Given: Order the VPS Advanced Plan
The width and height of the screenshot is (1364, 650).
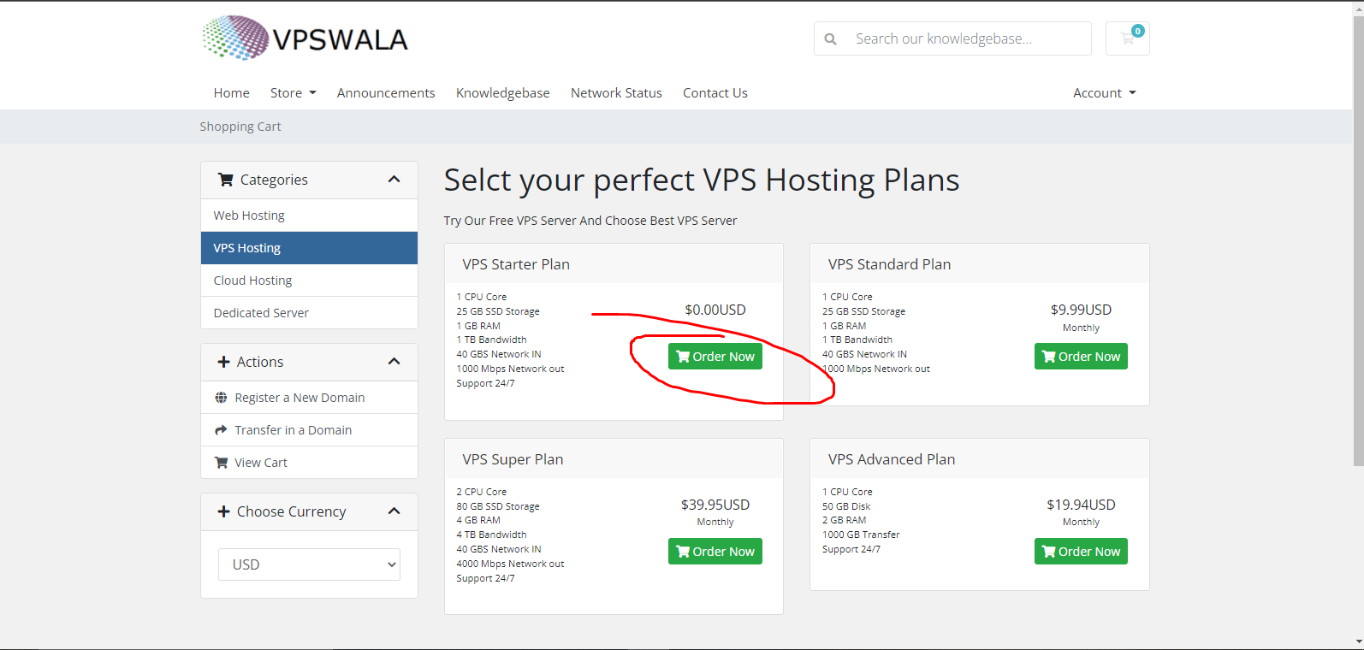Looking at the screenshot, I should point(1081,552).
